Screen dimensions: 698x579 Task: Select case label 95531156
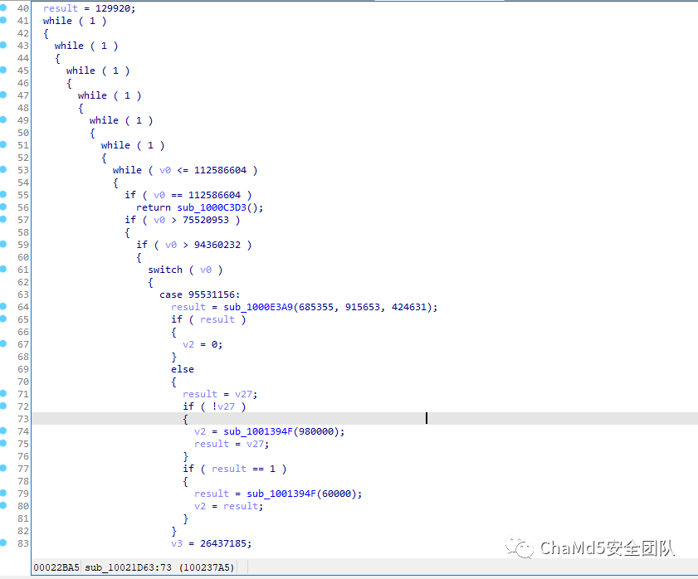coord(212,295)
